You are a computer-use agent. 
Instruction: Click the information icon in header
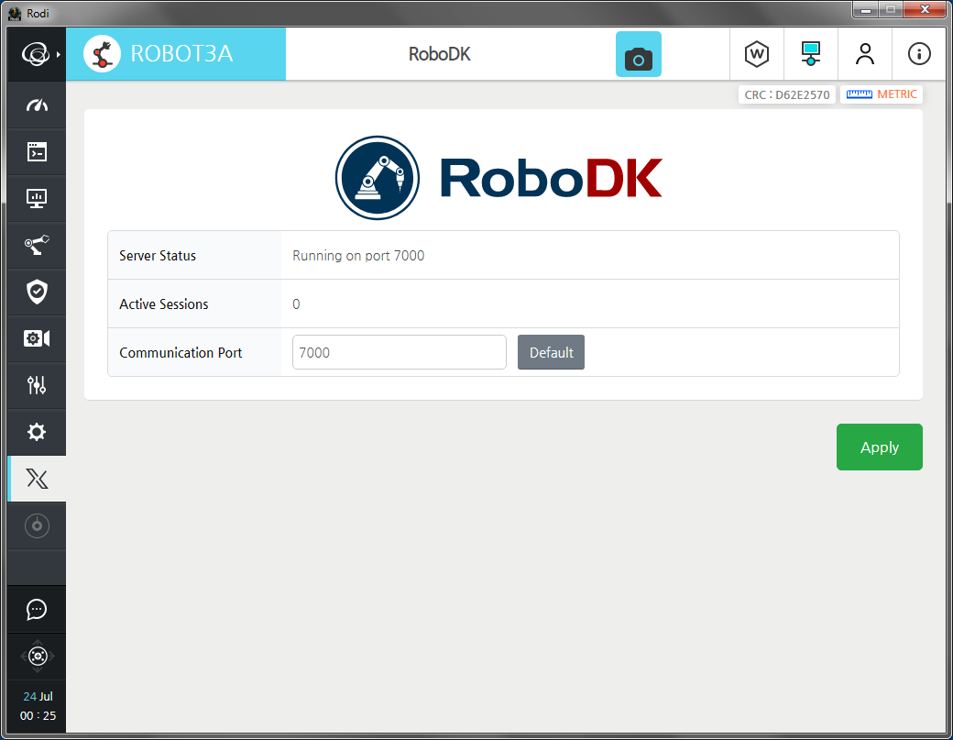(918, 54)
